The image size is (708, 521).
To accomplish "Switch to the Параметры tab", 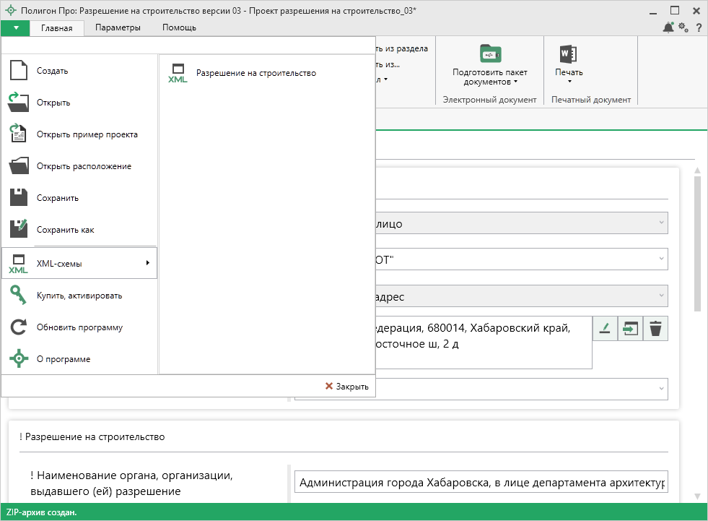I will pos(117,27).
